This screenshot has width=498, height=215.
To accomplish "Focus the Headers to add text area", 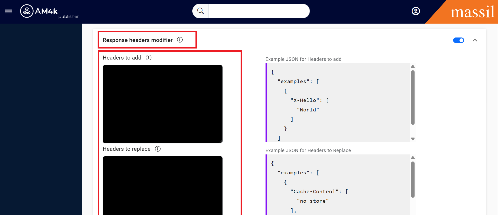I will [162, 104].
